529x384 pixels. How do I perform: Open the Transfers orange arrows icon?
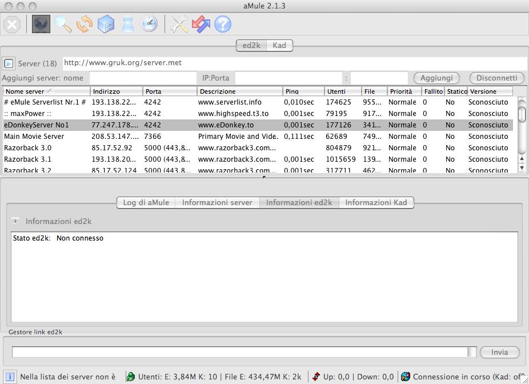(x=85, y=25)
